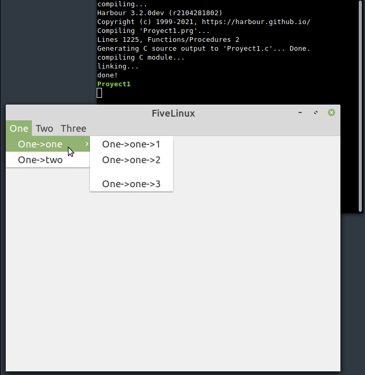
Task: Click 'compiling C module...' terminal text
Action: click(x=141, y=58)
